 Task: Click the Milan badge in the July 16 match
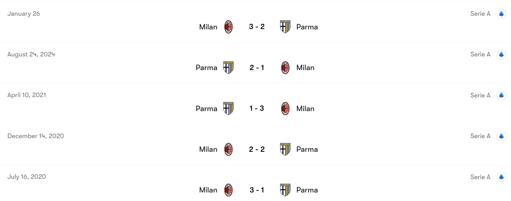229,190
